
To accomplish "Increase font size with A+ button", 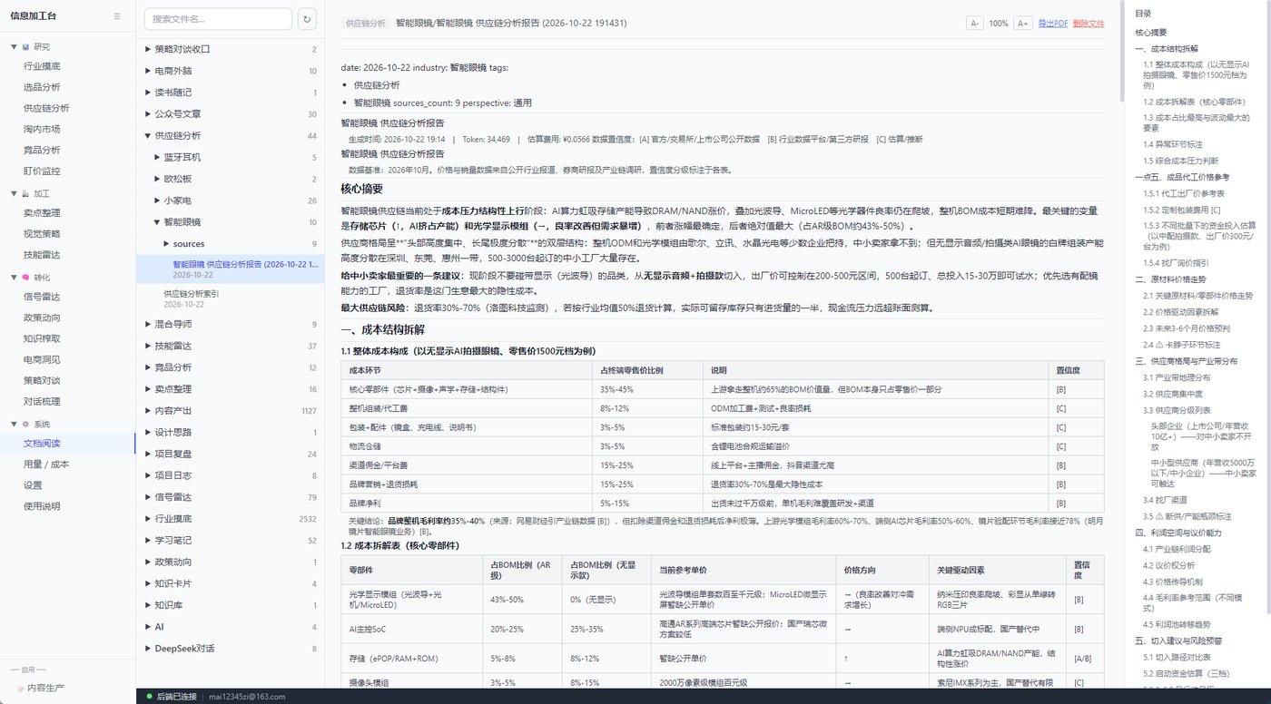I will tap(1023, 24).
